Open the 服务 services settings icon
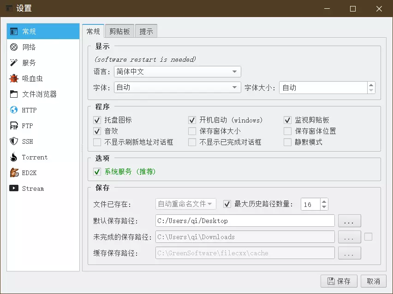The image size is (393, 294). point(14,63)
